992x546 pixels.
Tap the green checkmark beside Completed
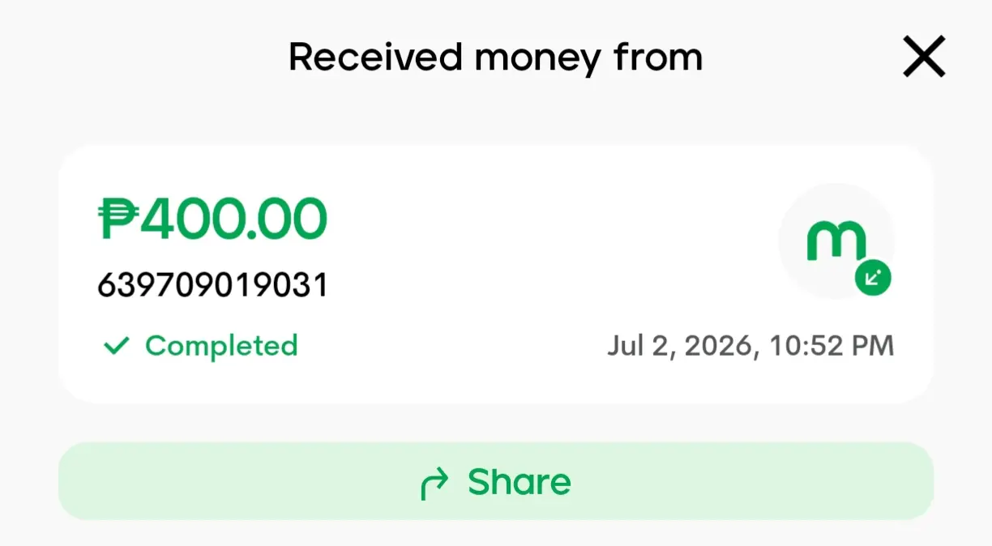click(x=117, y=347)
